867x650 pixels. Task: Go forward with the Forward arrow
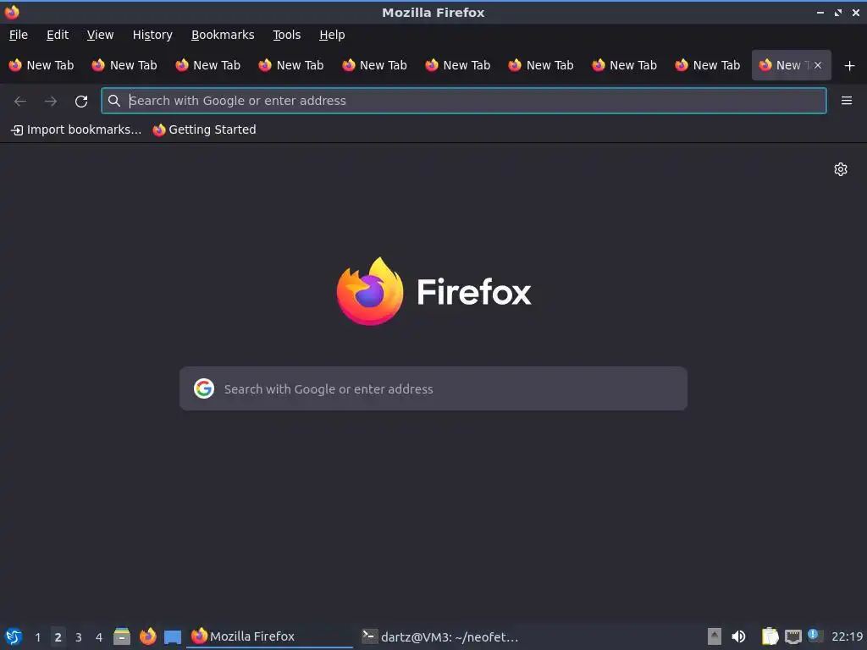coord(50,102)
